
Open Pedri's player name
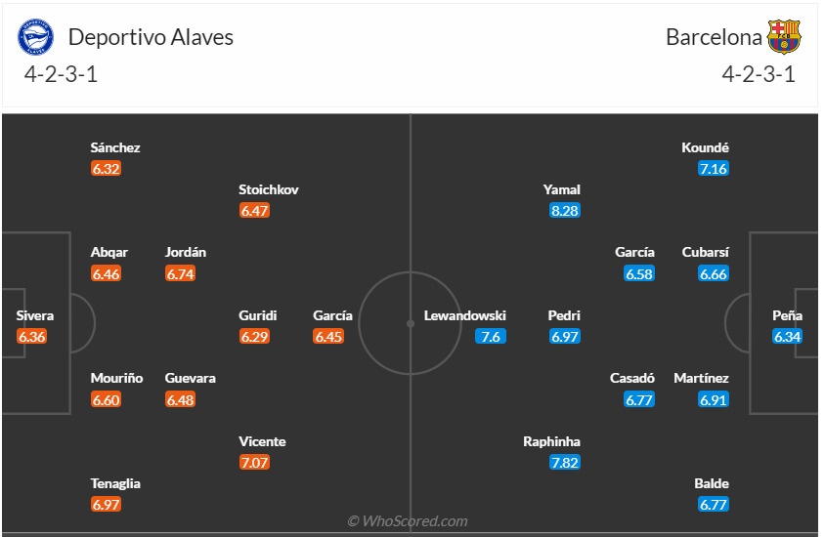coord(565,315)
